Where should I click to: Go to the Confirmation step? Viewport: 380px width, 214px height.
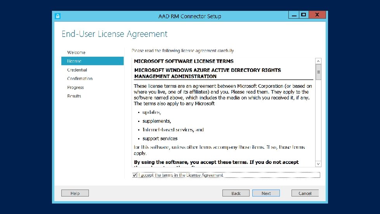pos(80,78)
